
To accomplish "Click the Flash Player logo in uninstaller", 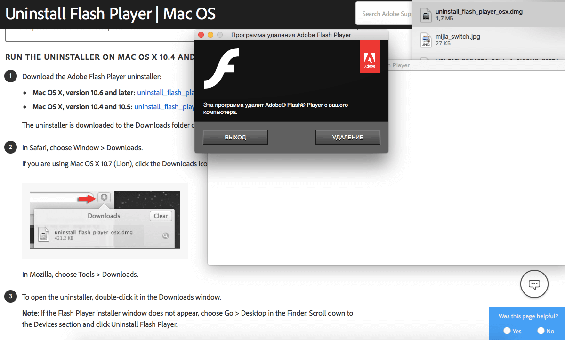I will pos(221,68).
